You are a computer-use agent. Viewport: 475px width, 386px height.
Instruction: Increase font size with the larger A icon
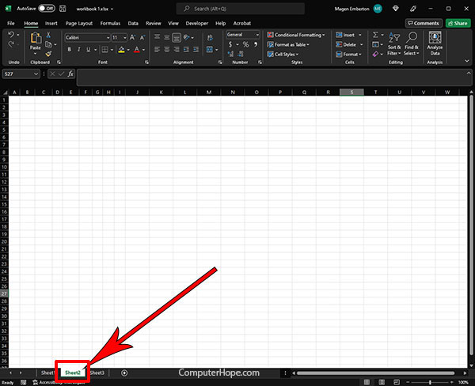tap(132, 37)
